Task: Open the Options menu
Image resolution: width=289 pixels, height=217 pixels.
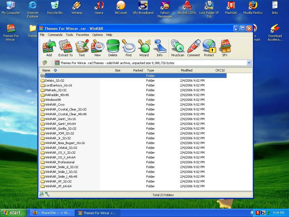Action: [98, 35]
